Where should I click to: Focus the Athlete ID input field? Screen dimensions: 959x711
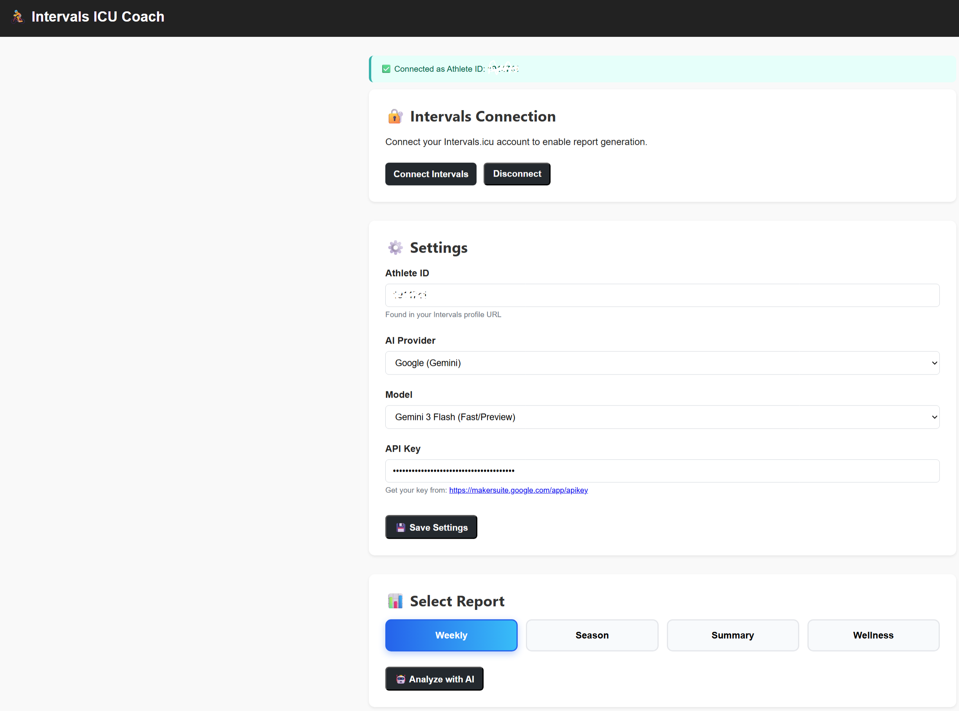point(662,296)
